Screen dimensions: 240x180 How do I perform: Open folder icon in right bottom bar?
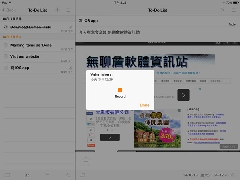click(82, 175)
